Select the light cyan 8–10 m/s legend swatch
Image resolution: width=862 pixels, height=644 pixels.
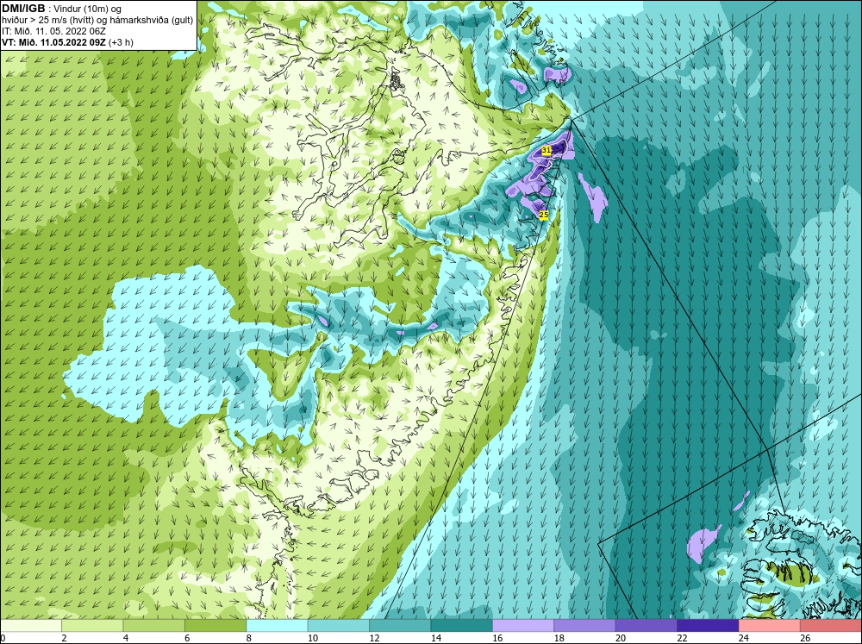(x=277, y=625)
